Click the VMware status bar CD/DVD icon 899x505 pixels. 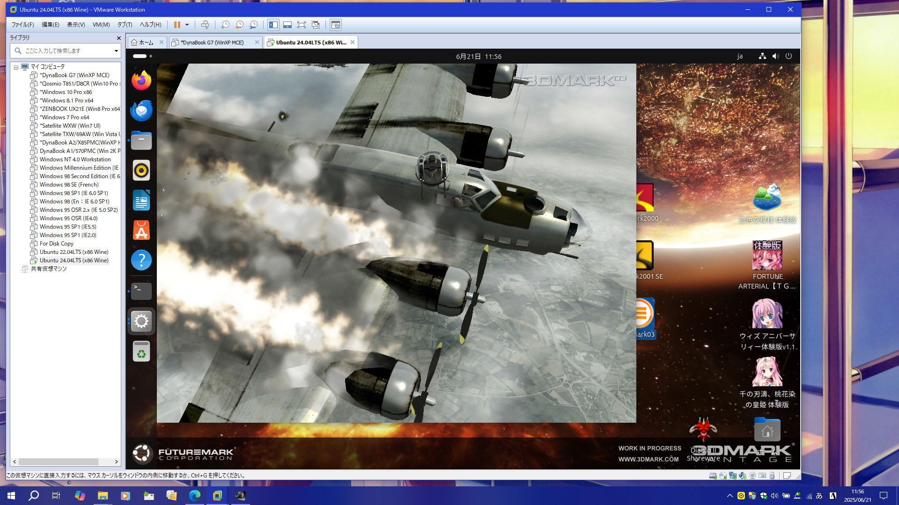point(723,476)
